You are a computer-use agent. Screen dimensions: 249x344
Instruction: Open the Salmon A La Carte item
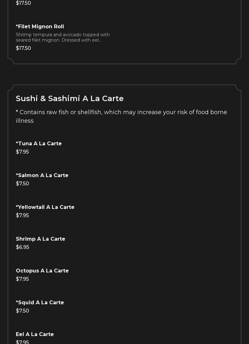pyautogui.click(x=42, y=175)
